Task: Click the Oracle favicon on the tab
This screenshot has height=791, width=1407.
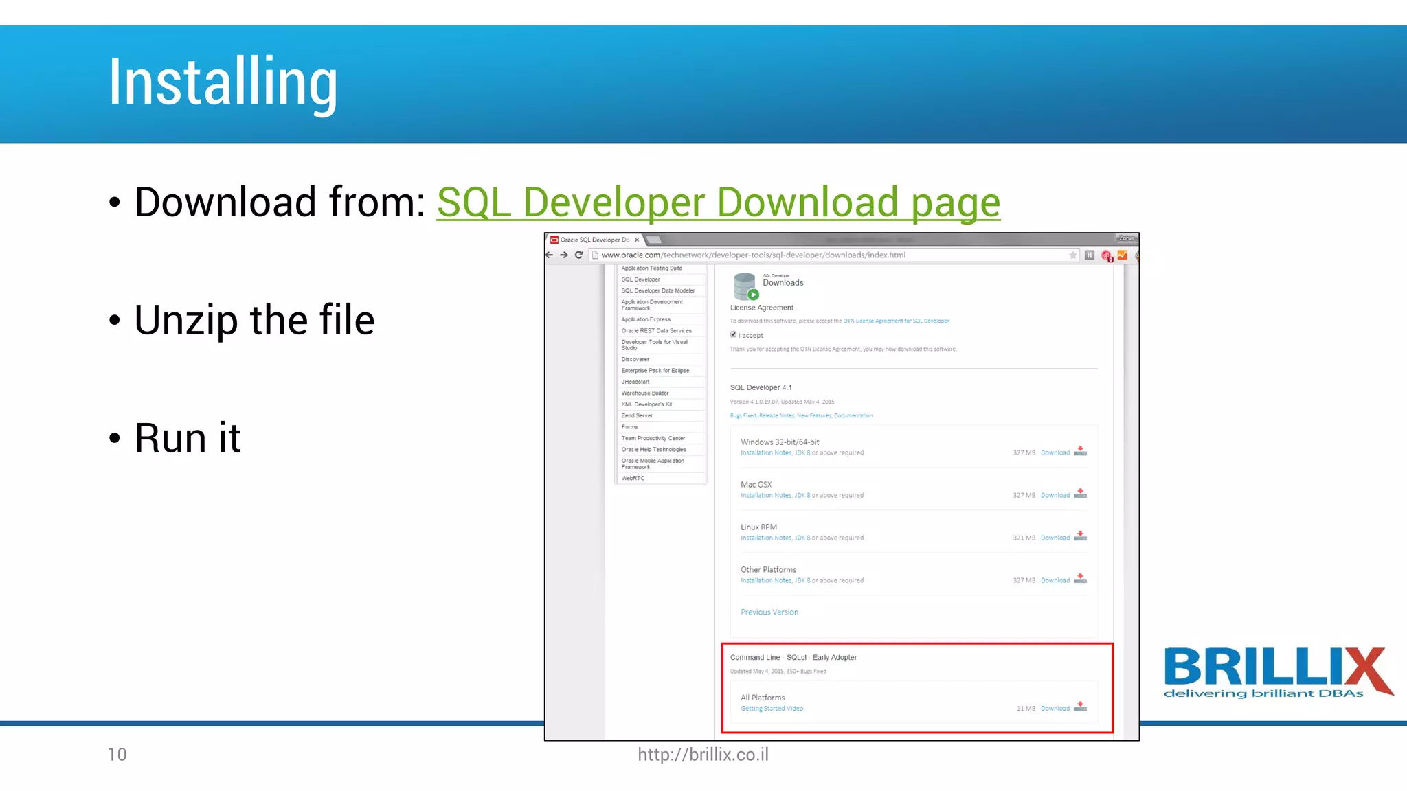Action: pos(554,240)
